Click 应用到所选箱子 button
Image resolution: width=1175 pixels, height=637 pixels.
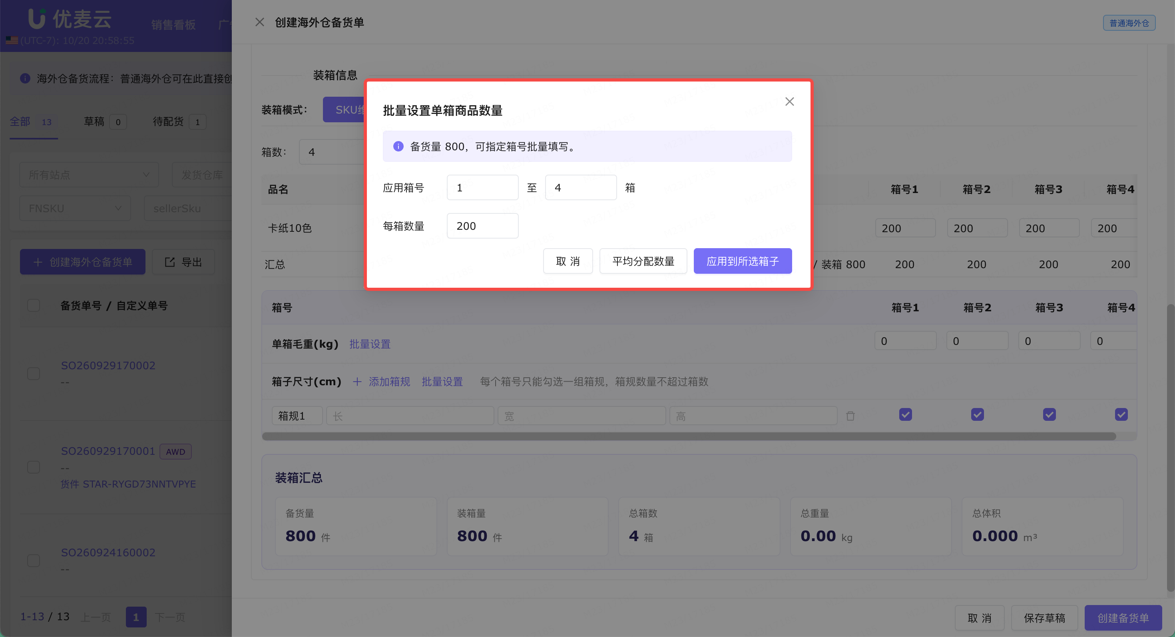[x=743, y=261]
